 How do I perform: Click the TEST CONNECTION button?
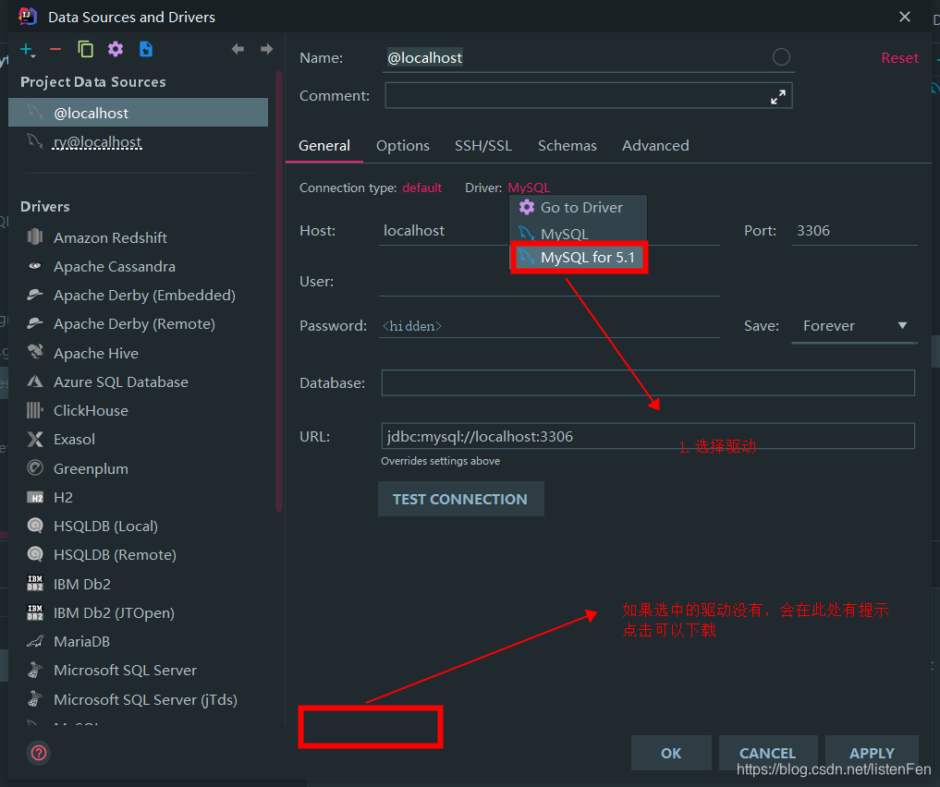click(461, 499)
